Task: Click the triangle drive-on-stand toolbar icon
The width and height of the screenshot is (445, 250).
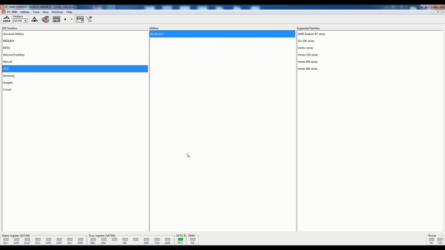Action: click(35, 19)
